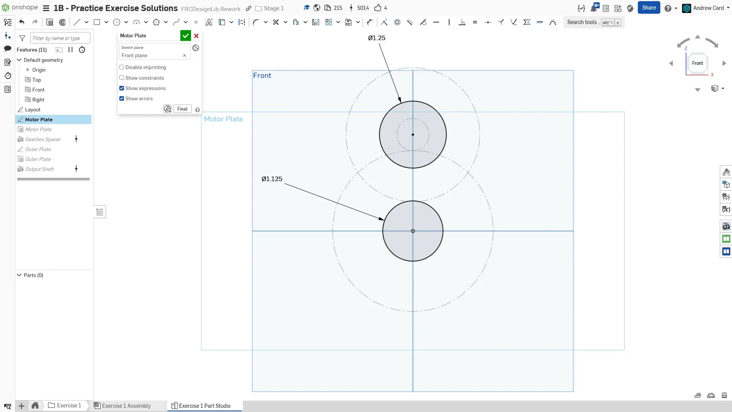Apply the Concentric constraint tool
Screen dimensions: 732x412
tap(397, 22)
